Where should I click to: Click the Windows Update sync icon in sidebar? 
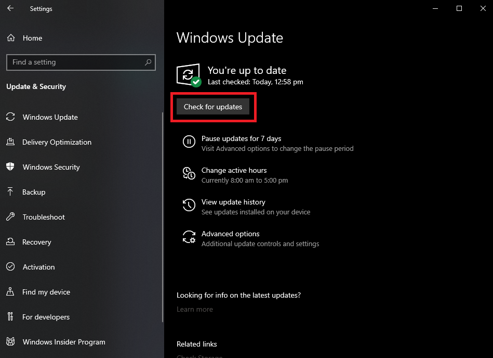coord(10,117)
